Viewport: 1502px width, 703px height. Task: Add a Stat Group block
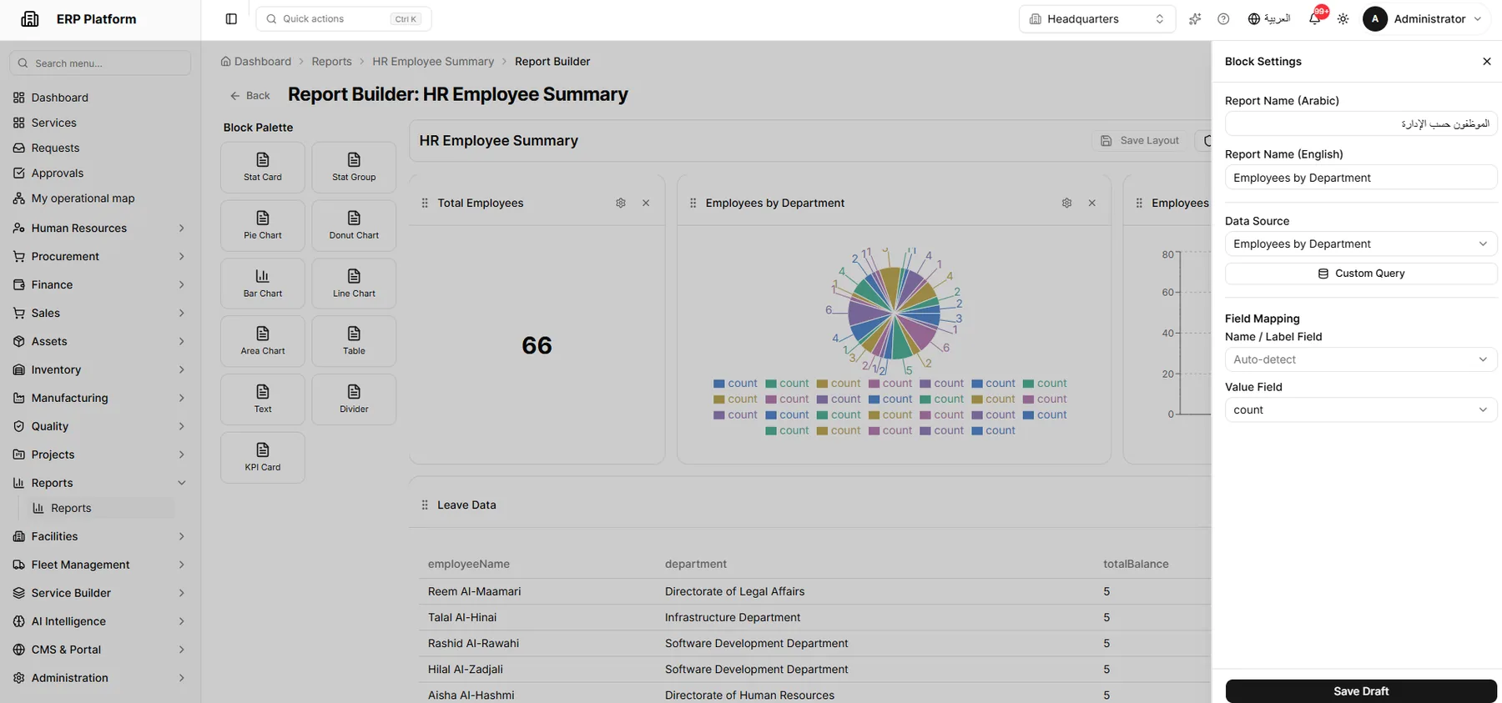[x=354, y=168]
